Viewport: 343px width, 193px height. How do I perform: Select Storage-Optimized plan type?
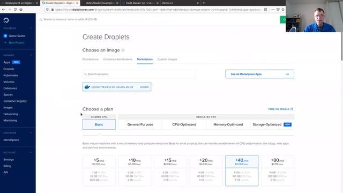click(x=272, y=124)
